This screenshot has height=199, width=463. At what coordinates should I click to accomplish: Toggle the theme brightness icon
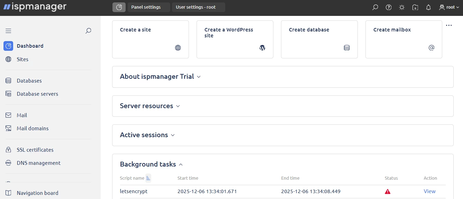tap(401, 7)
